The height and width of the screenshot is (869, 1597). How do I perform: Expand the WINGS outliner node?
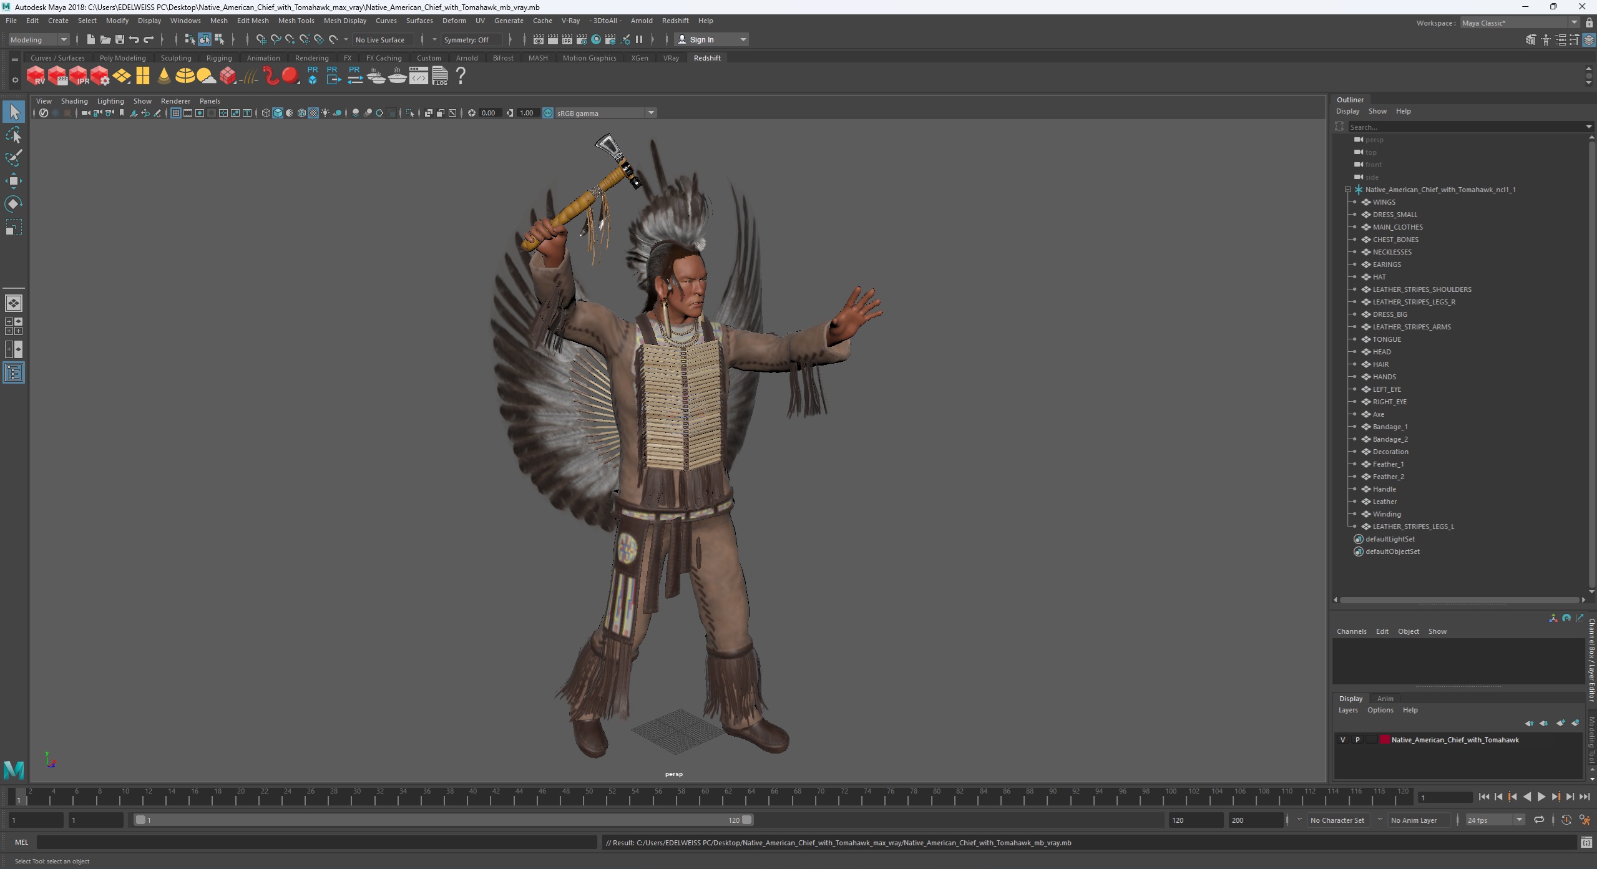[1354, 202]
